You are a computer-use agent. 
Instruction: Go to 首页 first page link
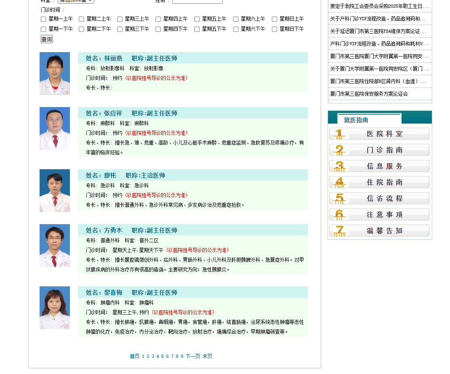click(135, 356)
